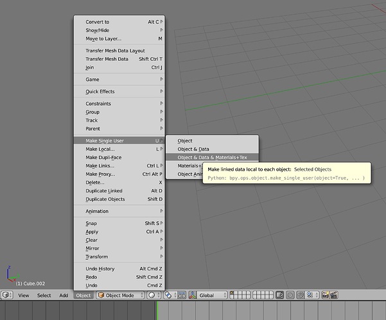Toggle manipulate center points icon

point(182,295)
